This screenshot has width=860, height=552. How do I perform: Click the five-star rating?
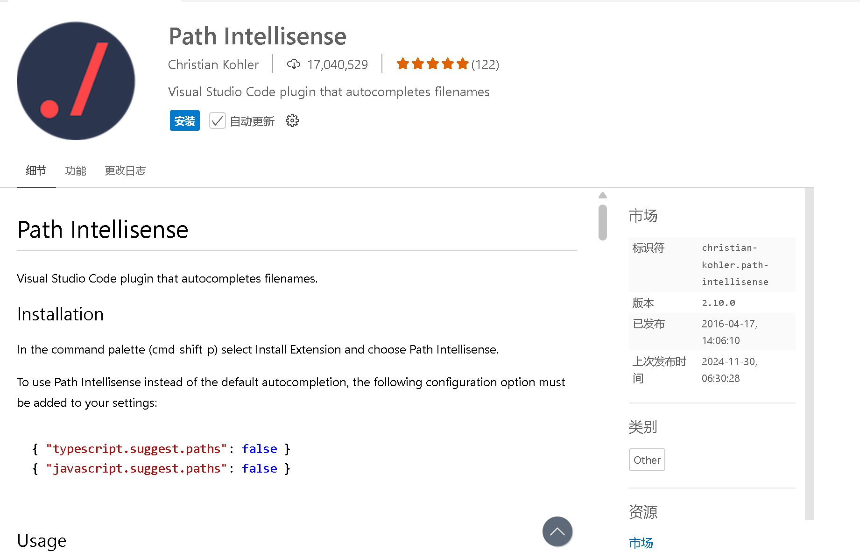432,64
